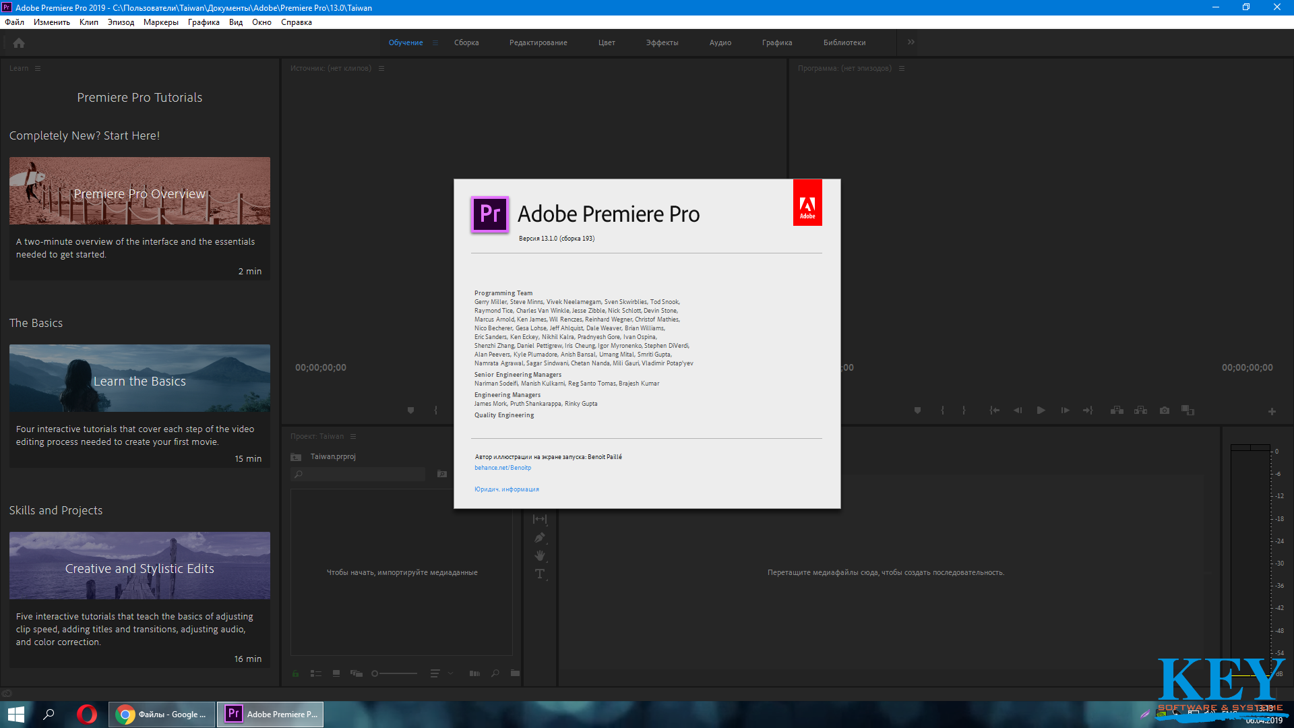
Task: Click the Taiwan.prproj project file
Action: [x=334, y=456]
